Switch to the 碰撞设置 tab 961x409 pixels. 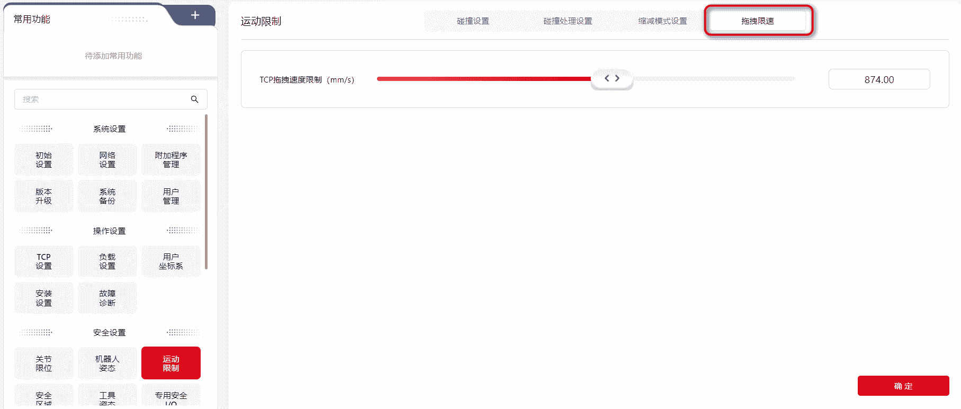coord(473,21)
